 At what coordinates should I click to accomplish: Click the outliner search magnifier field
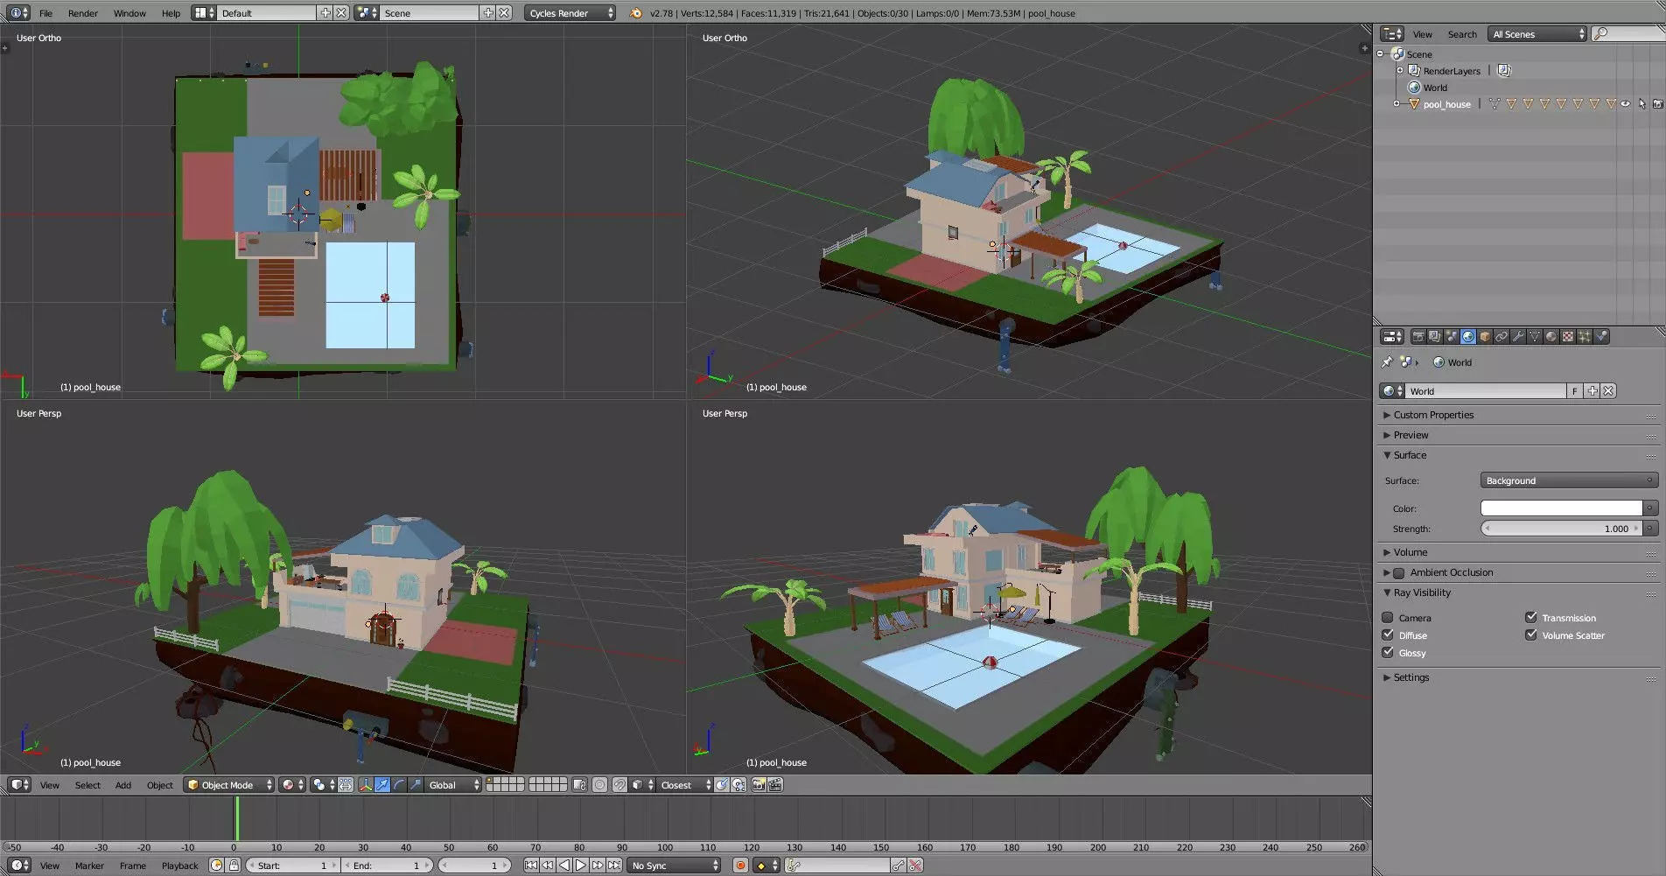1627,34
